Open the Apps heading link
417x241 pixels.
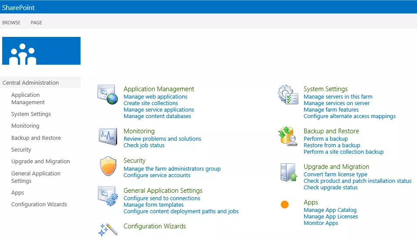click(311, 202)
